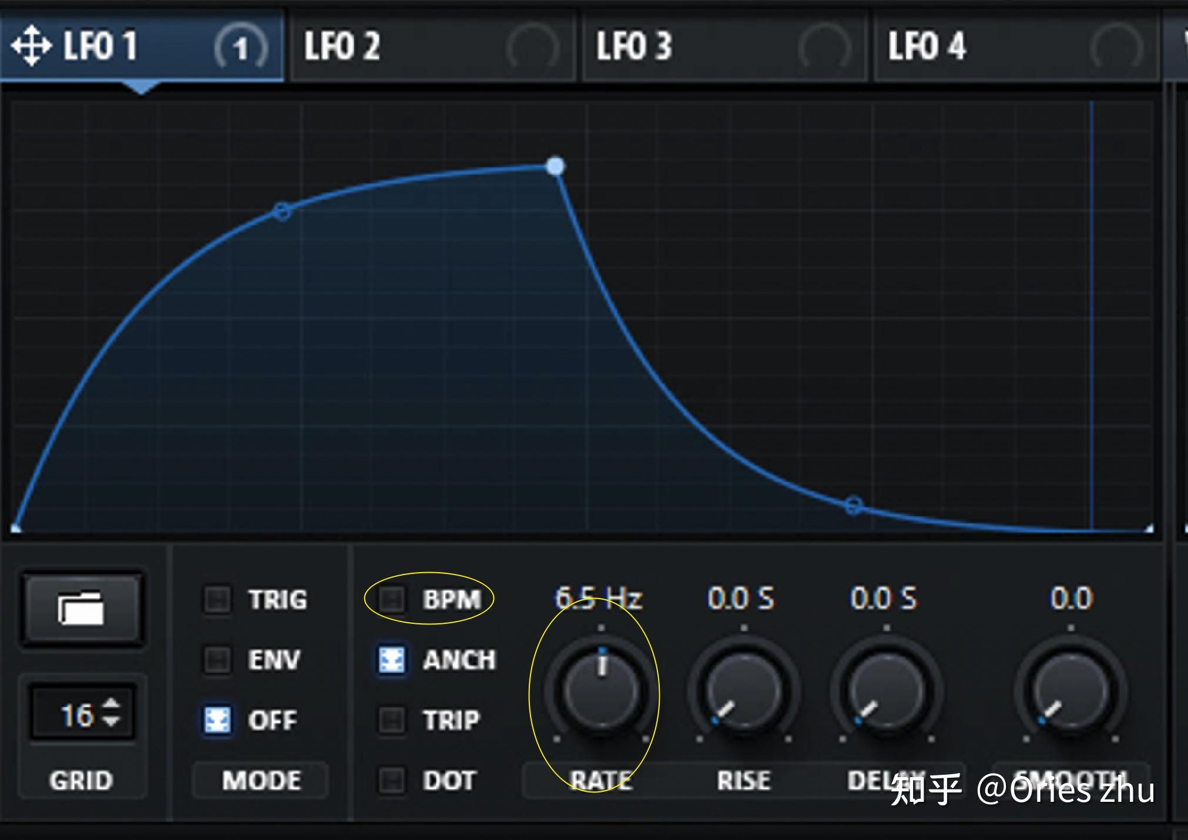
Task: Enable the BPM sync checkbox
Action: (x=391, y=599)
